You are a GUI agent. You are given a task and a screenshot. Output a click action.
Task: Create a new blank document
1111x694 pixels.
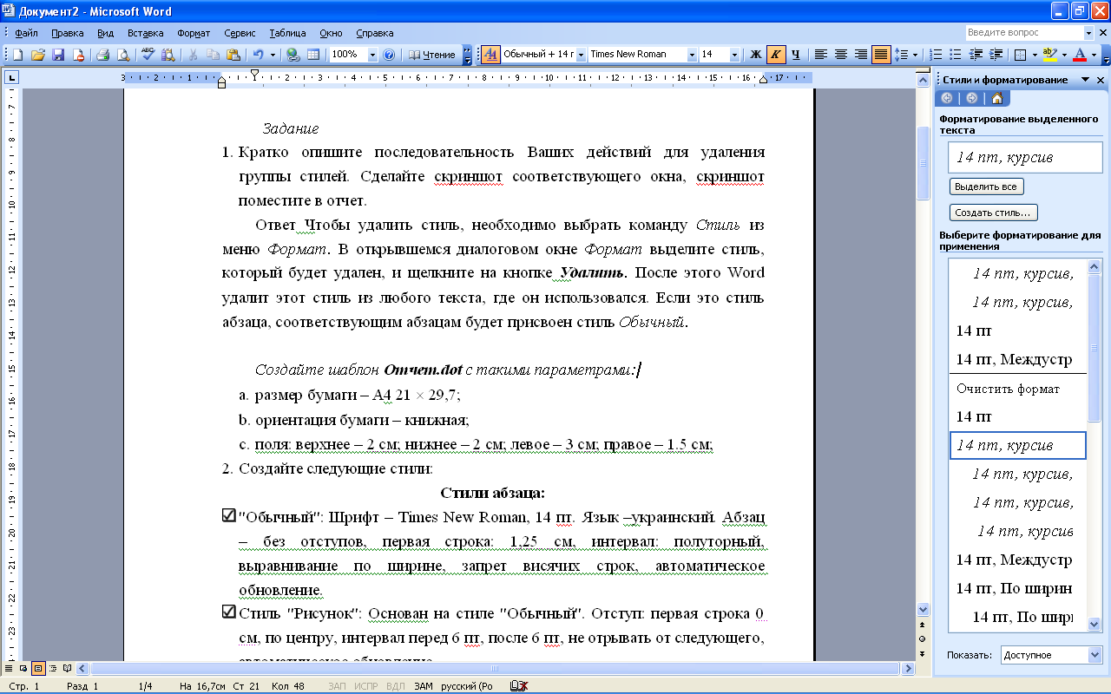[17, 55]
